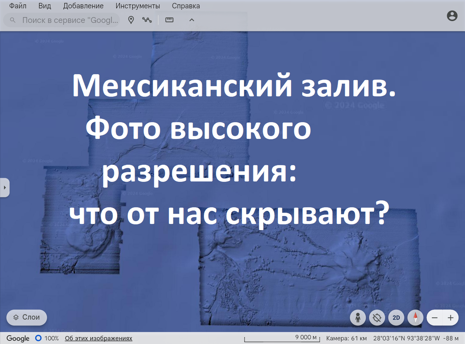The image size is (465, 344).
Task: Open the Файл menu
Action: tap(18, 6)
